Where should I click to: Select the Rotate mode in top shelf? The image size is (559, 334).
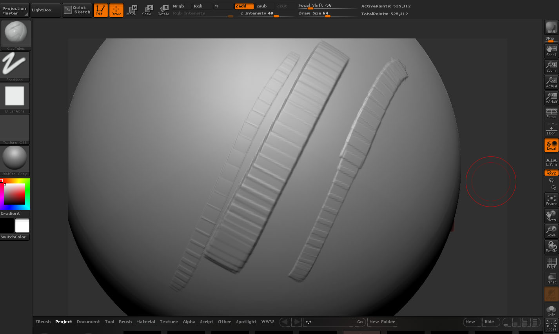[163, 11]
